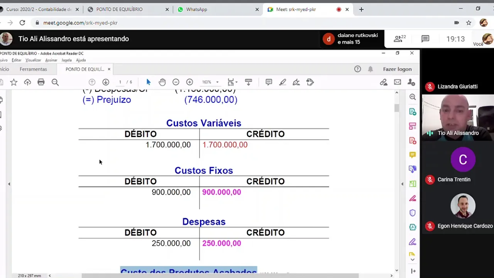The image size is (494, 278).
Task: Select the 1.700.000,00 credit value
Action: [x=225, y=145]
